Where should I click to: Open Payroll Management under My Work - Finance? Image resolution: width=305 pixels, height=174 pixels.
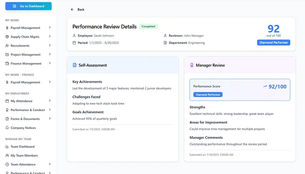pyautogui.click(x=25, y=82)
